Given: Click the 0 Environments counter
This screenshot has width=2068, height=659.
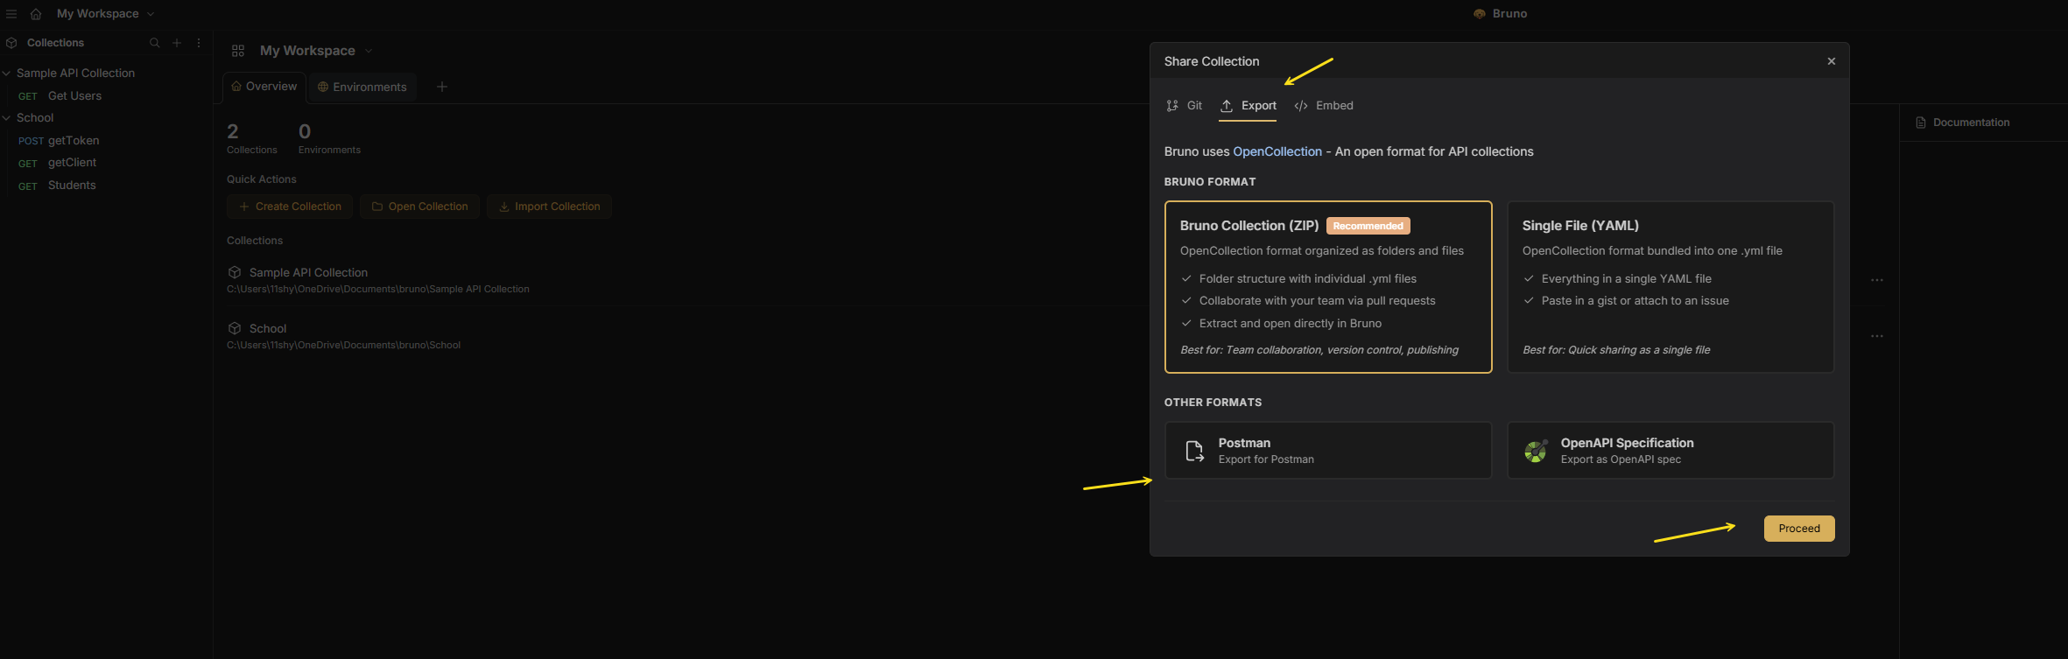Looking at the screenshot, I should point(329,138).
